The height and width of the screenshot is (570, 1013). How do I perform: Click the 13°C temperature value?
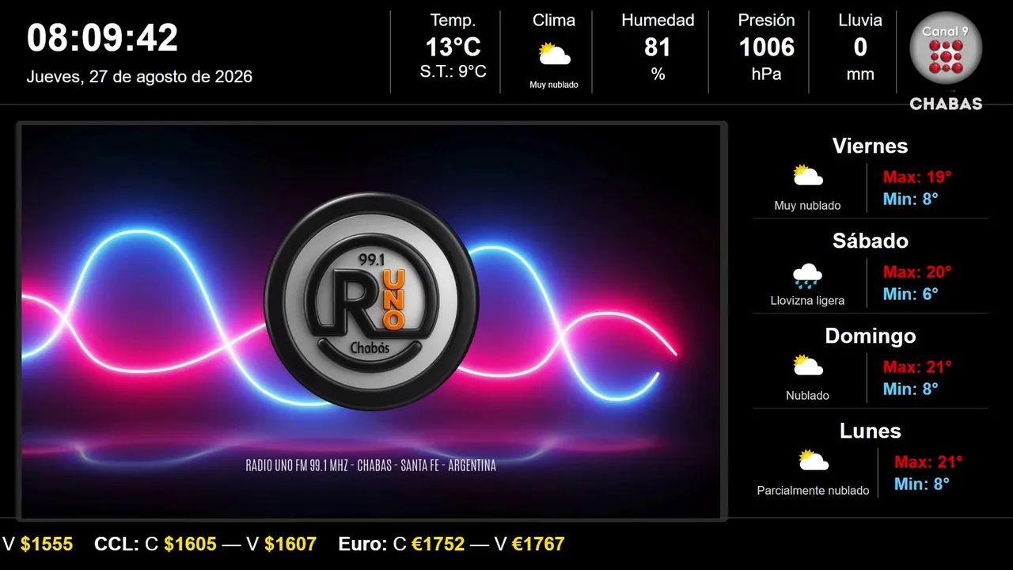pyautogui.click(x=453, y=47)
